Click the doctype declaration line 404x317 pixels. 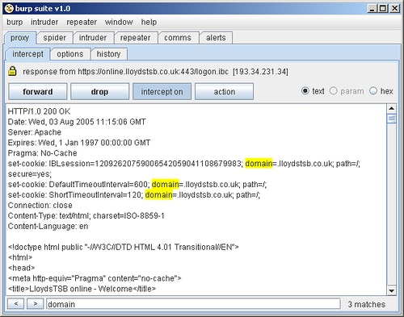[124, 247]
